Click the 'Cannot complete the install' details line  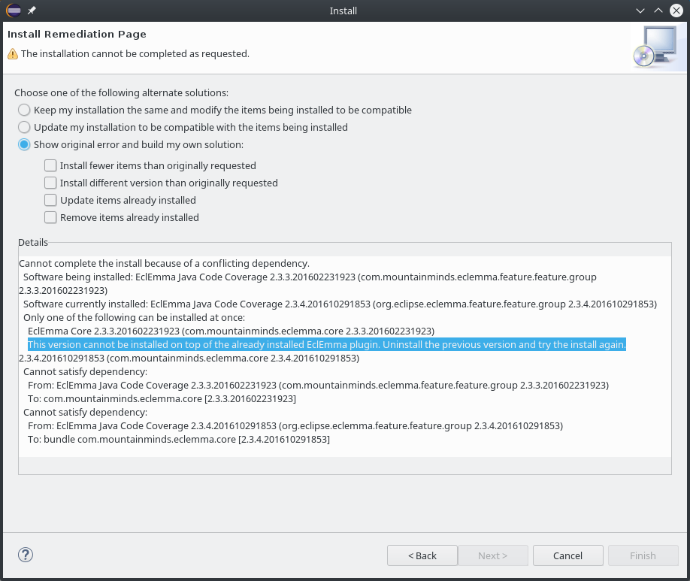(164, 263)
